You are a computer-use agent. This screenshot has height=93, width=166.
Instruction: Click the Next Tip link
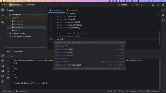click(117, 69)
